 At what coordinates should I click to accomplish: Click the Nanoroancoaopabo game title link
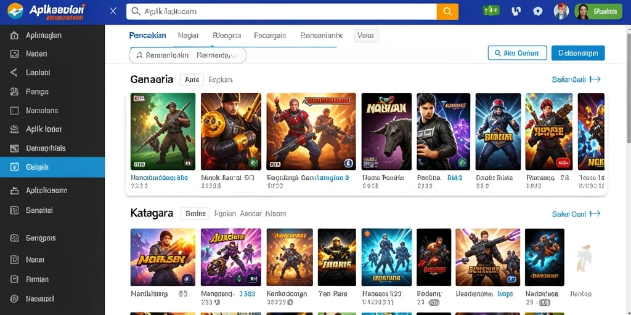(160, 178)
